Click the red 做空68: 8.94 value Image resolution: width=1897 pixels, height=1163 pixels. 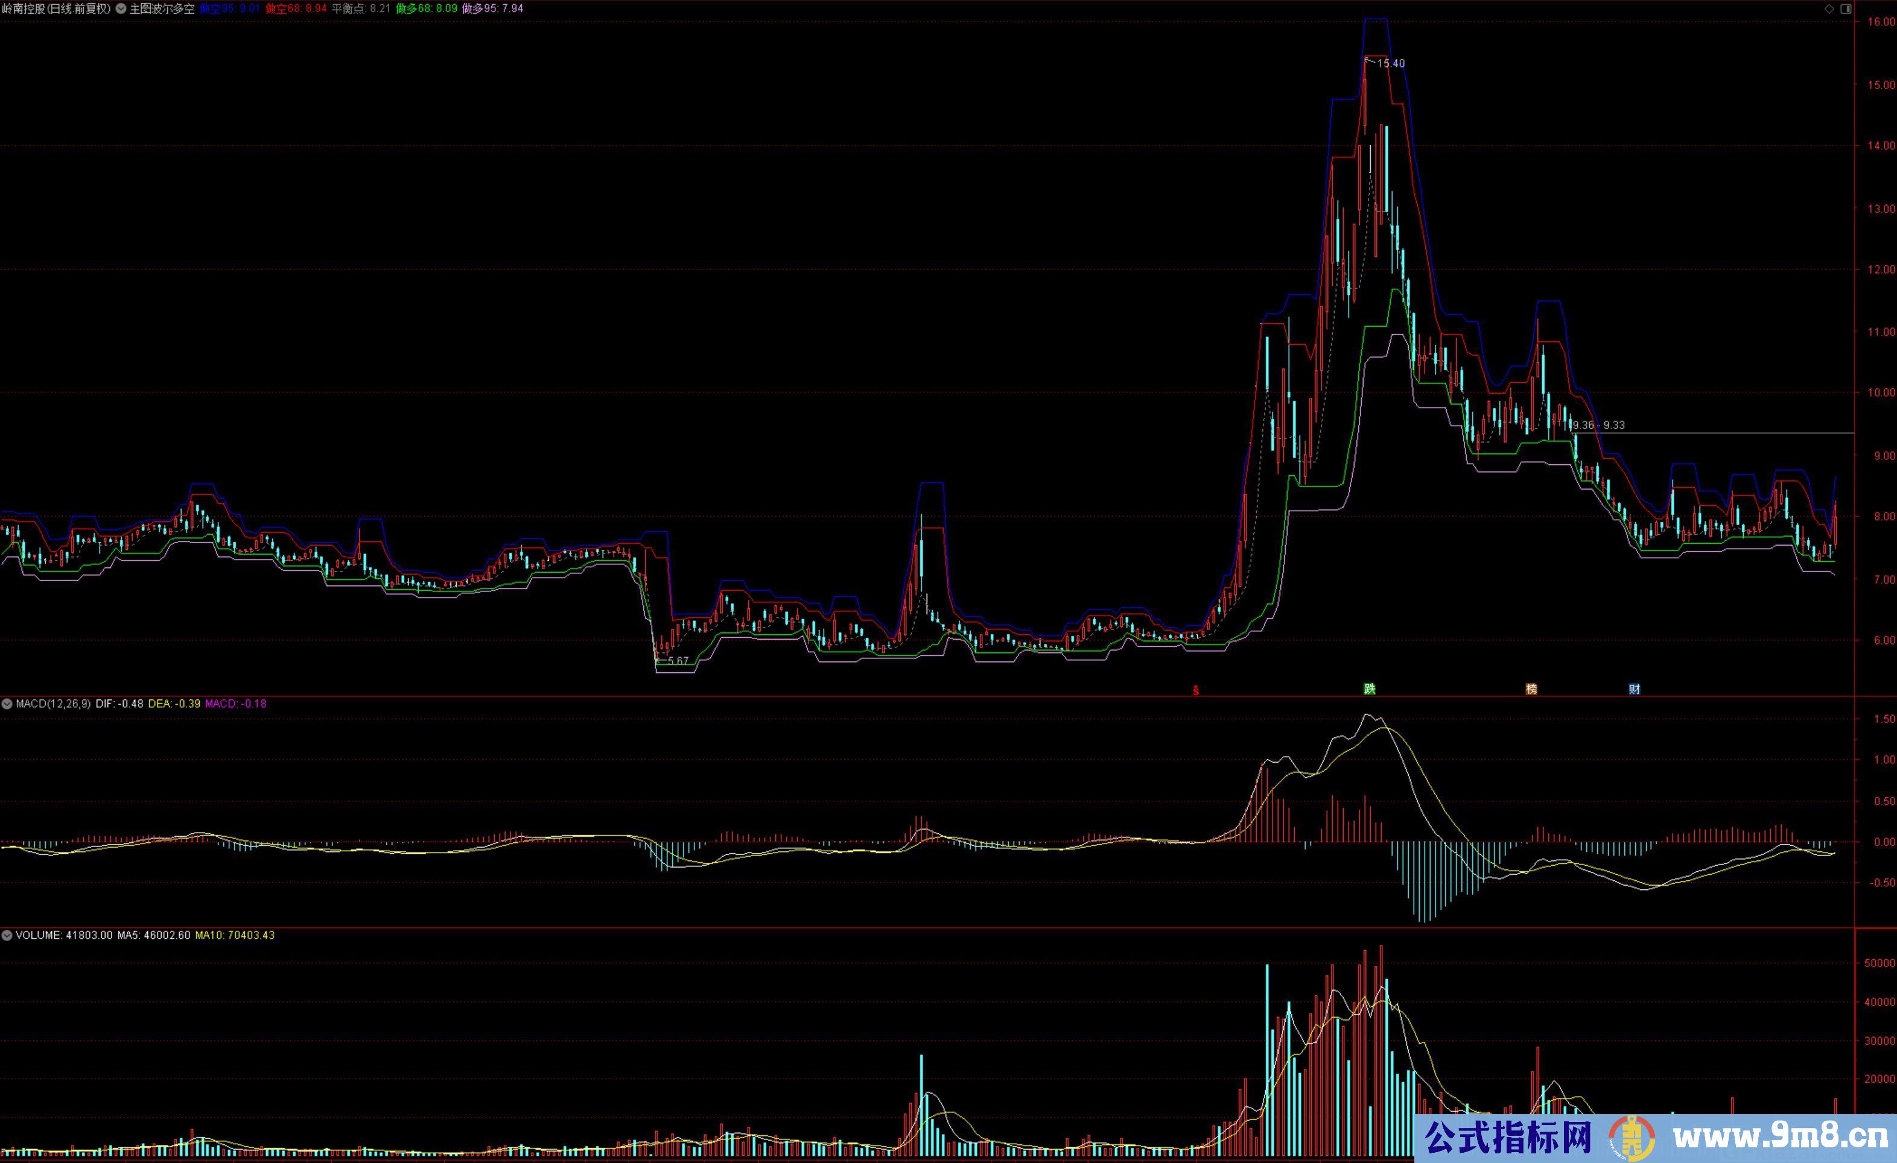coord(296,8)
